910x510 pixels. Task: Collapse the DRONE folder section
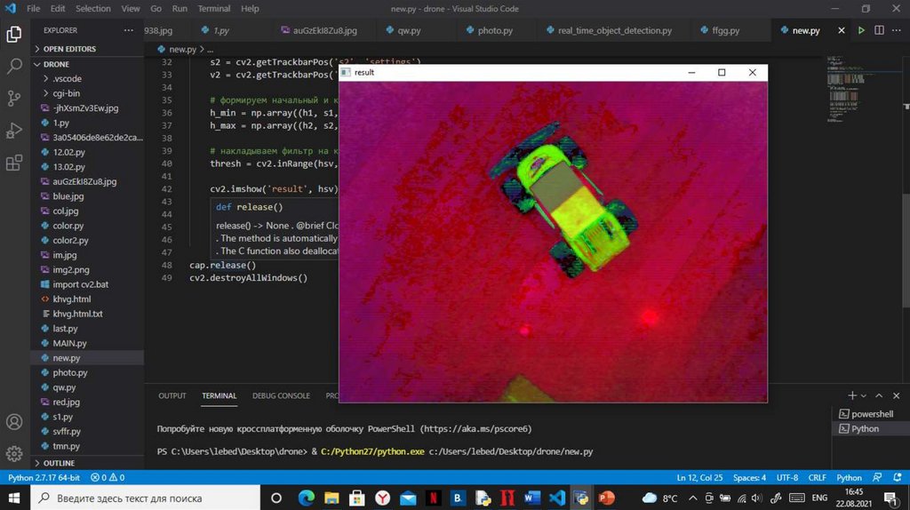tap(56, 64)
